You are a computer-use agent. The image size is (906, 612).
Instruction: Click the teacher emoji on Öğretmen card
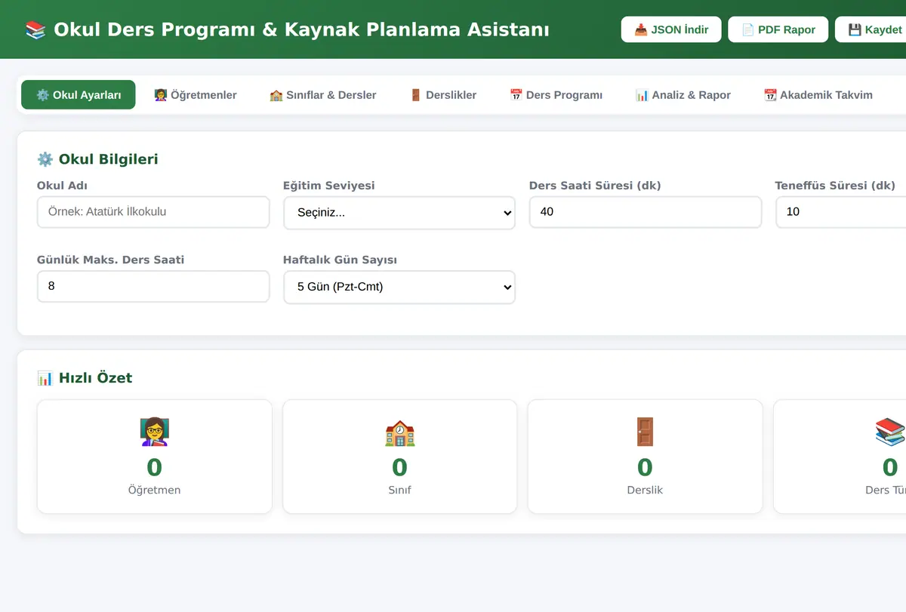(x=154, y=432)
